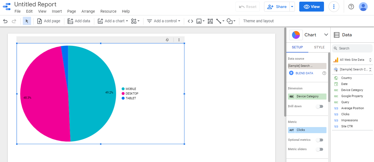Click the Country geo field icon

coord(336,78)
